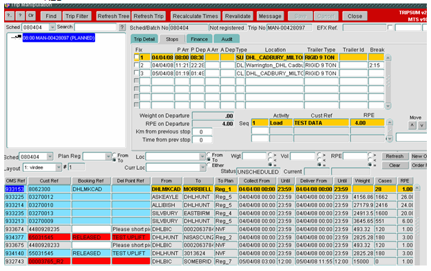Click the Move down arrow button

422,125
